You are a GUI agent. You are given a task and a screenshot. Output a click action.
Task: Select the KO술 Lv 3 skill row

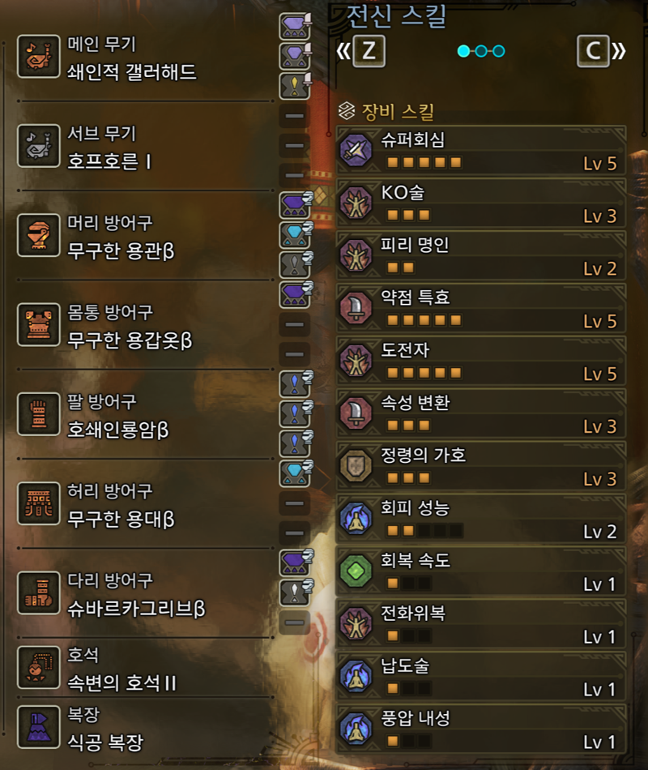coord(481,203)
